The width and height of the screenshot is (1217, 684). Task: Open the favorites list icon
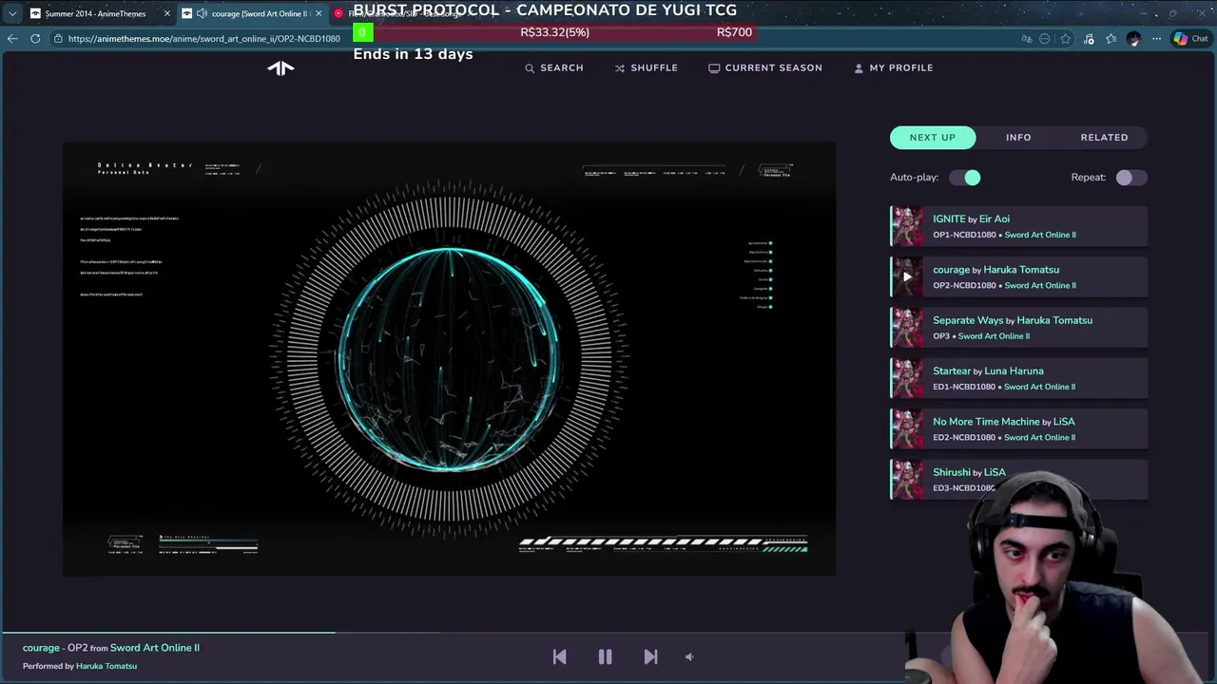pyautogui.click(x=1111, y=39)
